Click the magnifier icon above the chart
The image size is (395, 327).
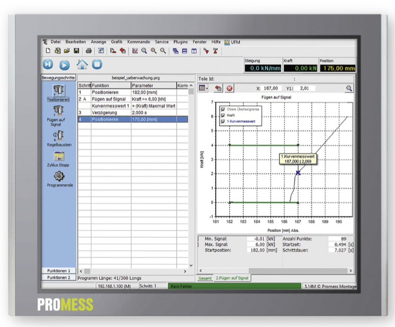(x=349, y=88)
